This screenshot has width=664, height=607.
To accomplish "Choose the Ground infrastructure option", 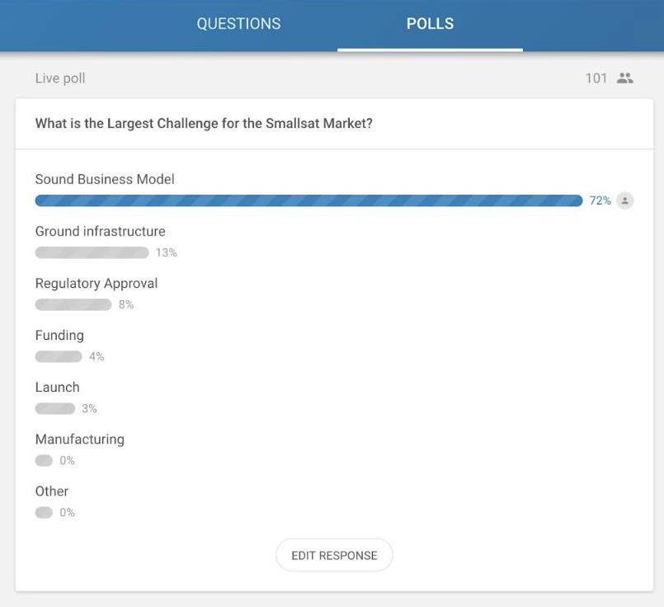I will [100, 231].
